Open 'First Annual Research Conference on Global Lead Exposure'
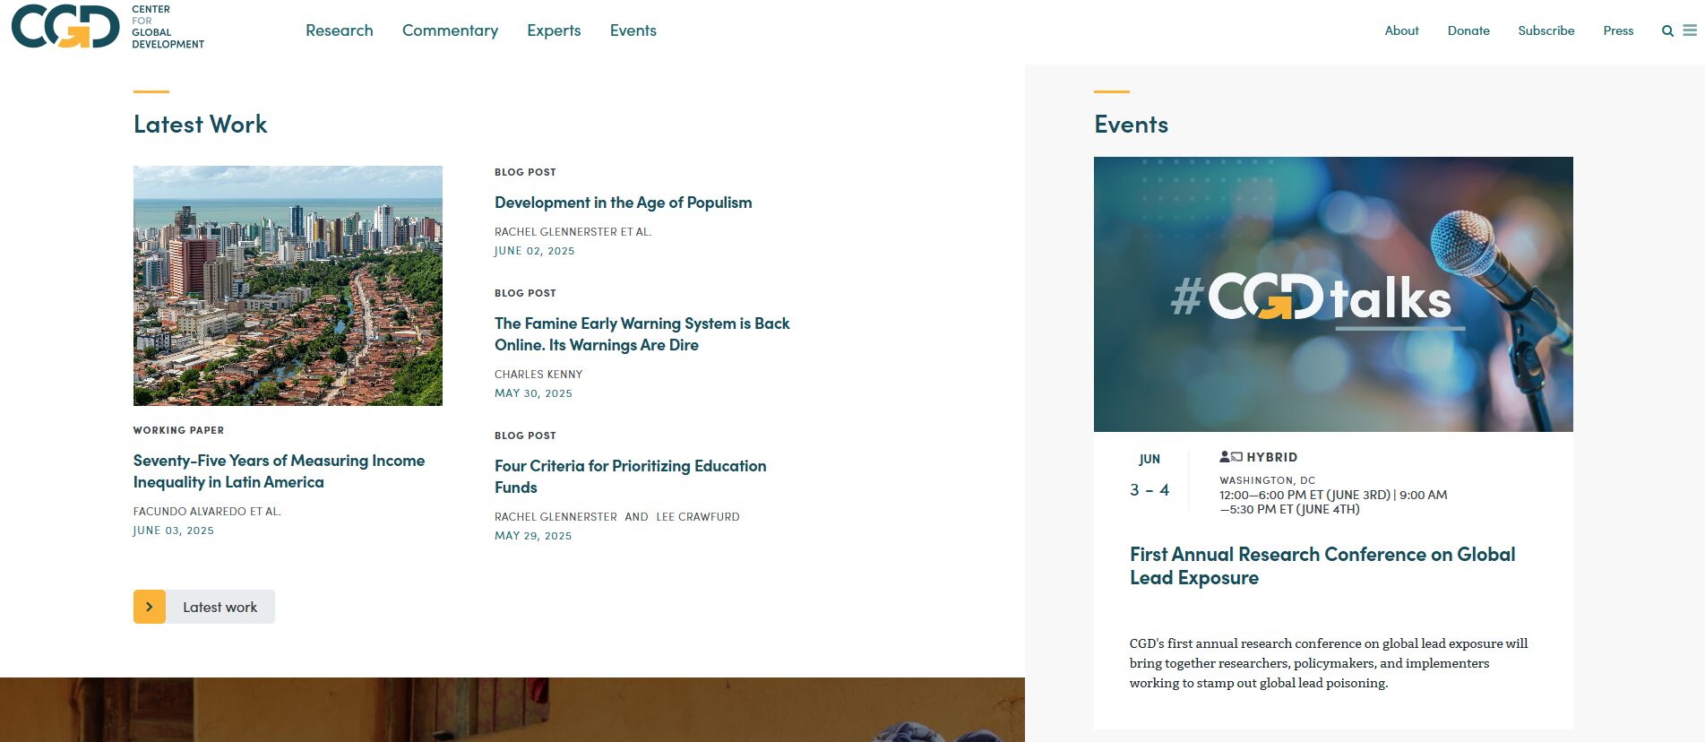This screenshot has width=1705, height=742. click(x=1322, y=565)
